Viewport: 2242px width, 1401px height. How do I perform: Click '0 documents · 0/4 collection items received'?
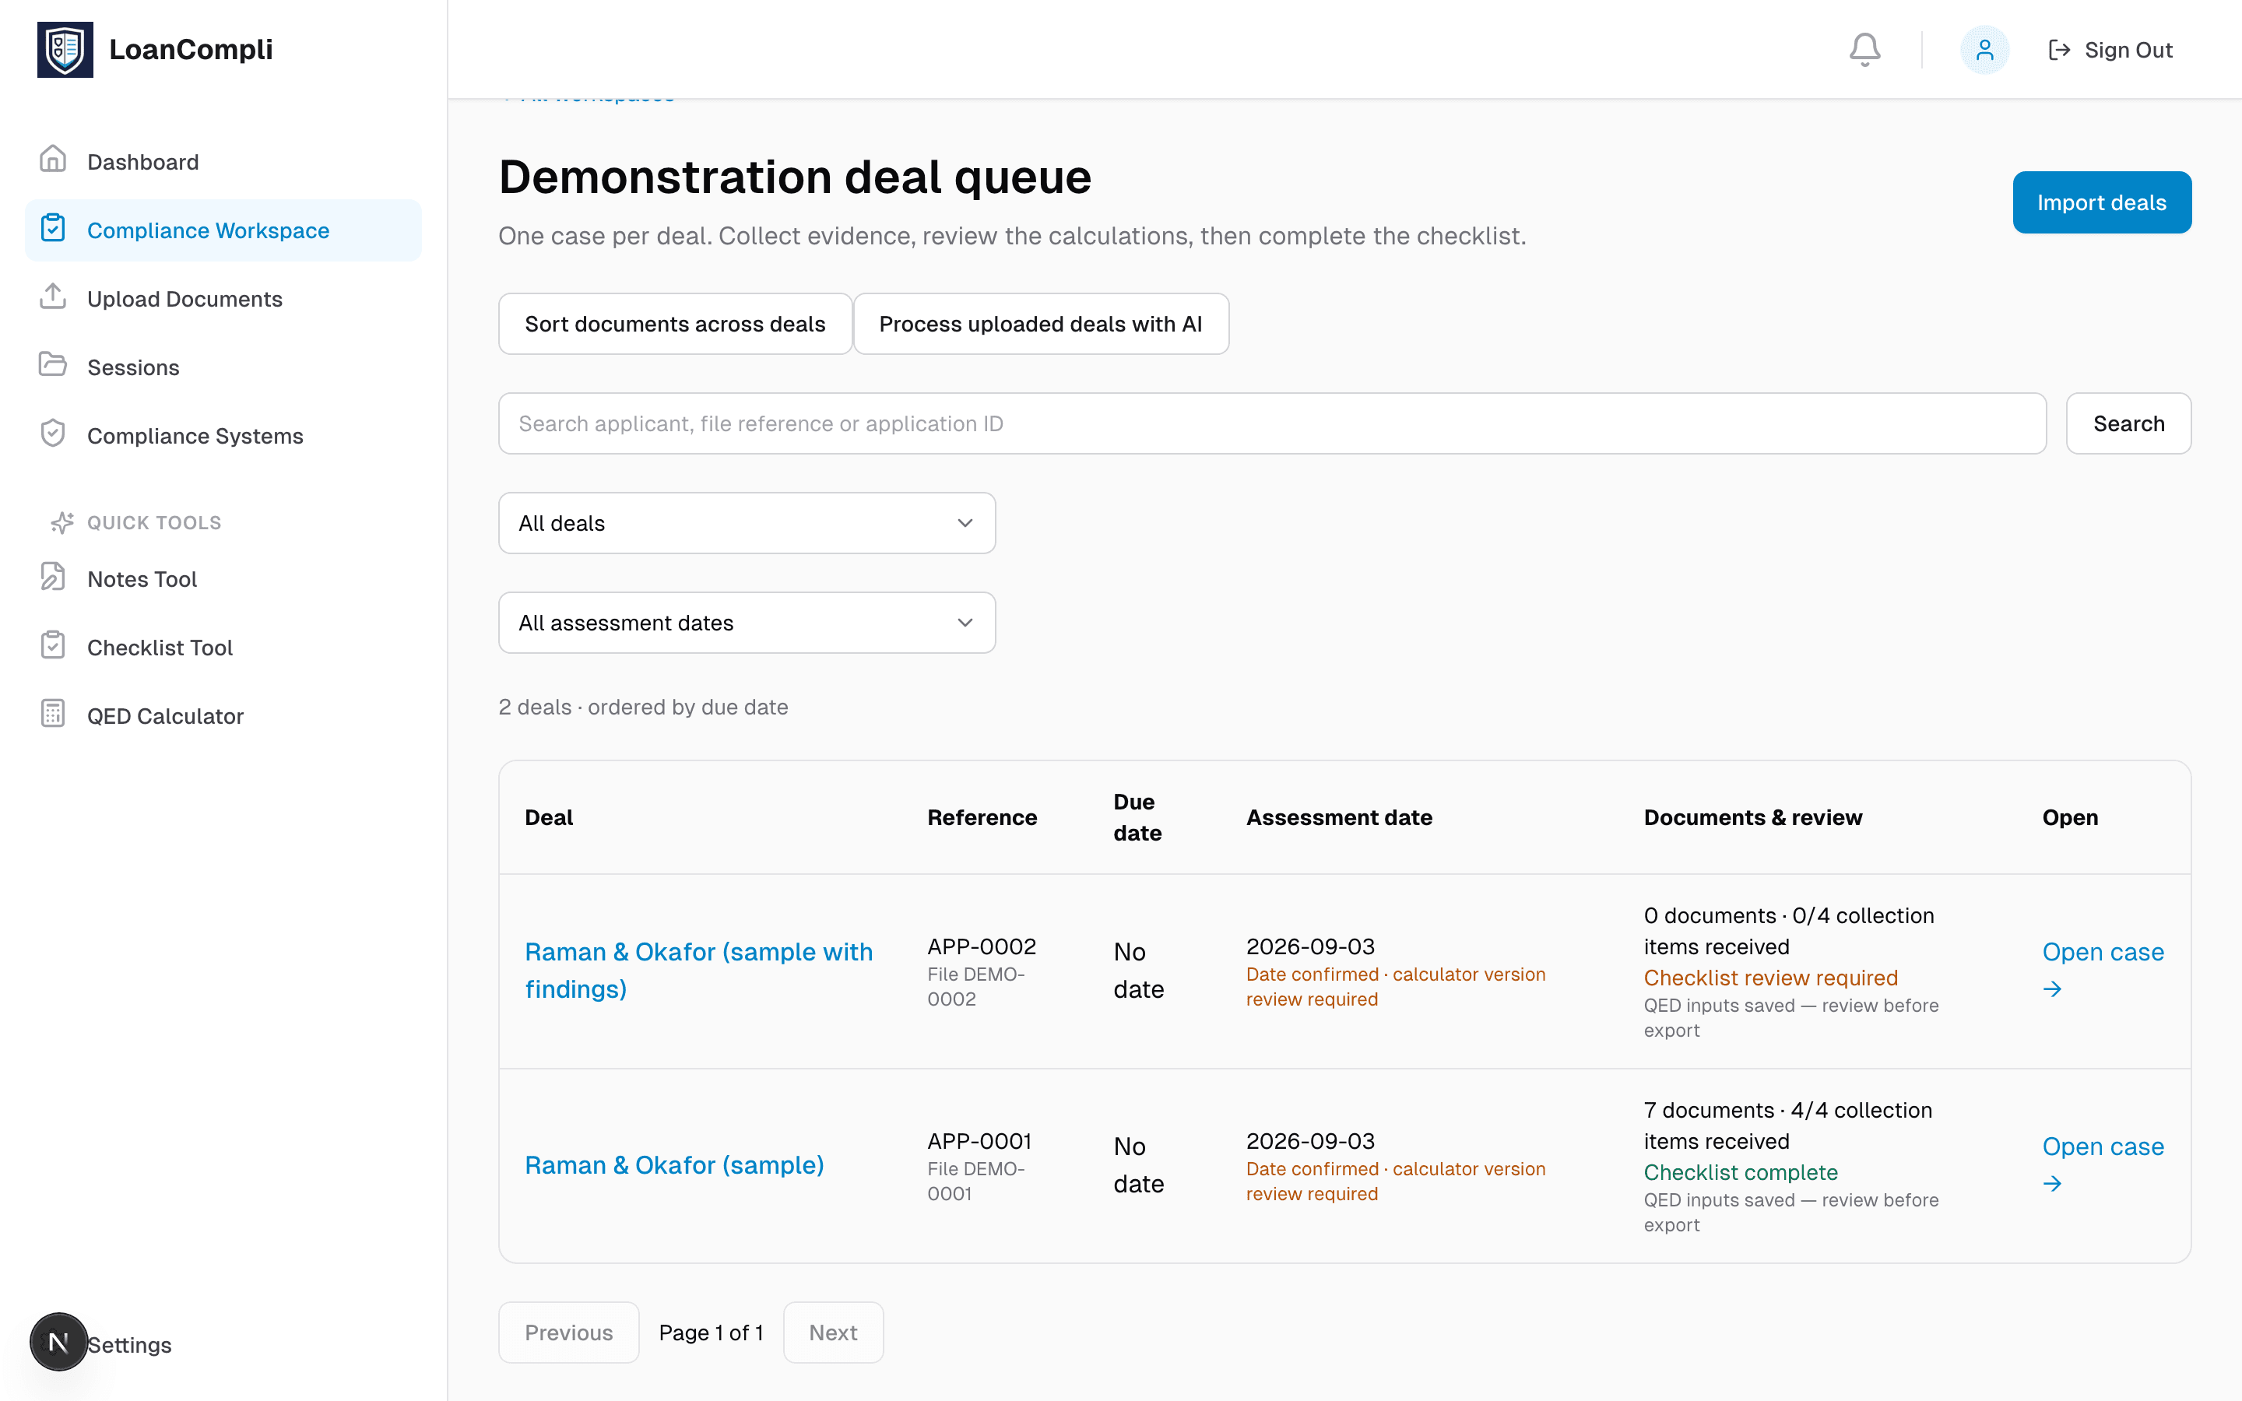click(1789, 930)
